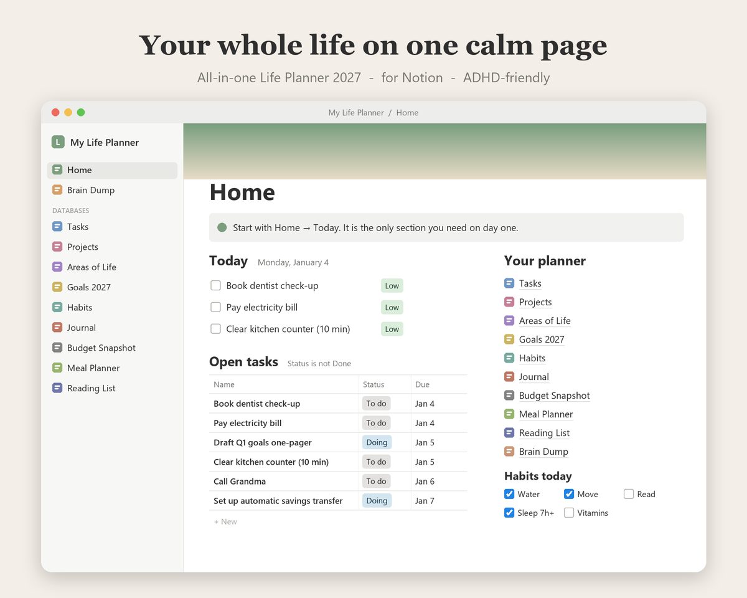Screen dimensions: 747x598
Task: Click Doing status for savings transfer
Action: point(377,501)
